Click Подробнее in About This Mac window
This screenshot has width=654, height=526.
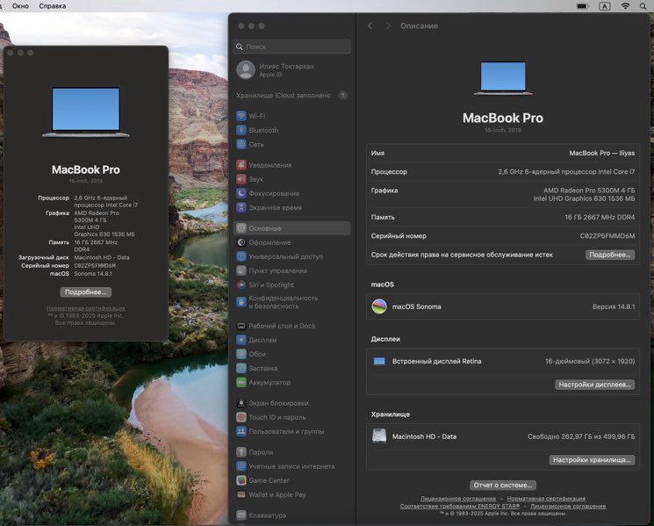click(85, 292)
